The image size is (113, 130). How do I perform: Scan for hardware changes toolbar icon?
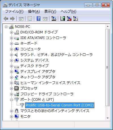click(x=54, y=19)
